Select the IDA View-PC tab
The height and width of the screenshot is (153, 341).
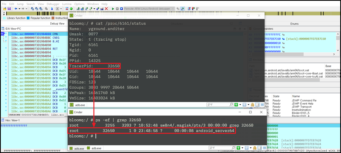tap(13, 29)
